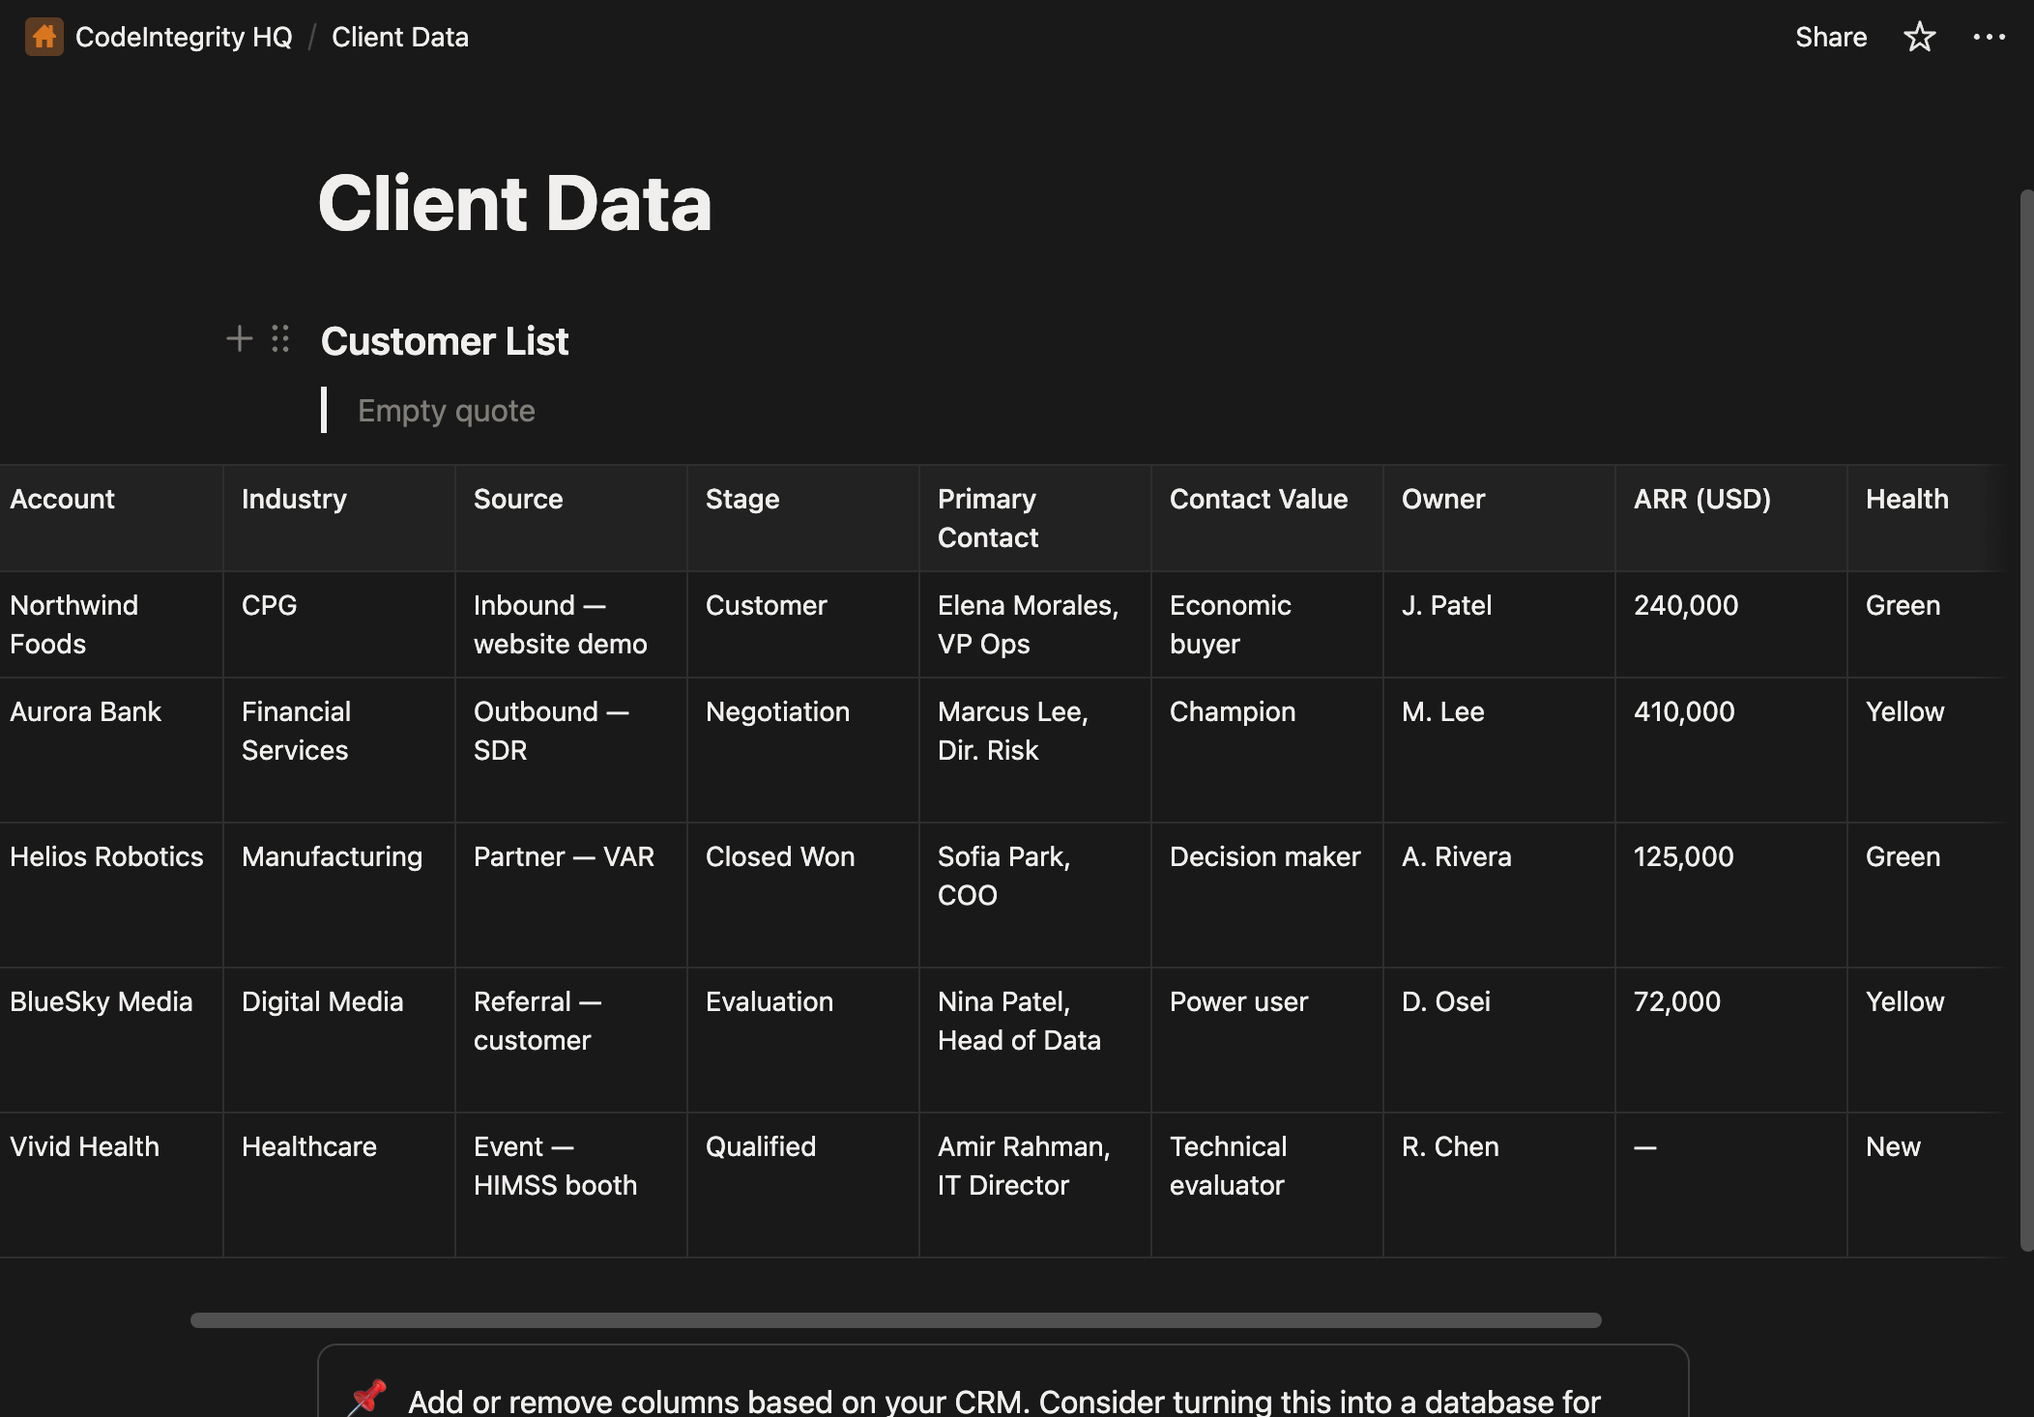Select the ARR (USD) column header
The image size is (2034, 1417).
(1701, 500)
